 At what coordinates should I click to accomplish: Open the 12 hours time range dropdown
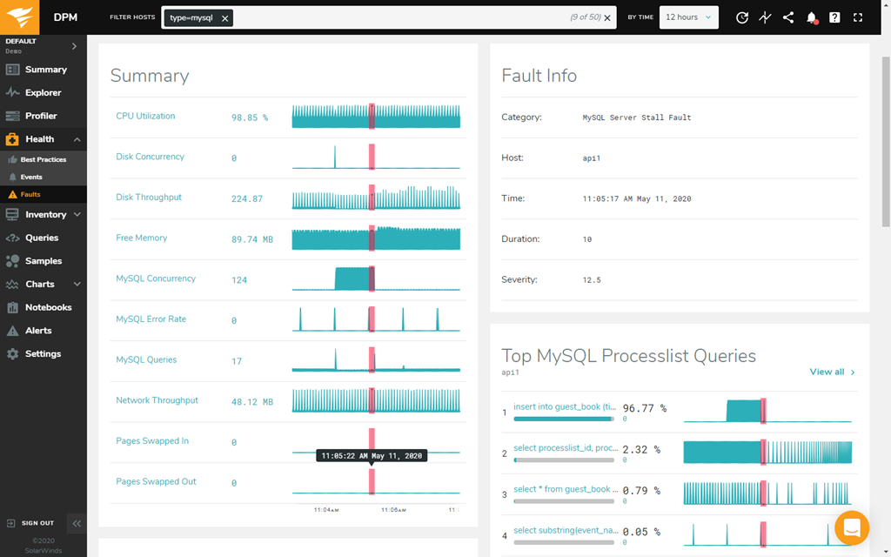[688, 17]
